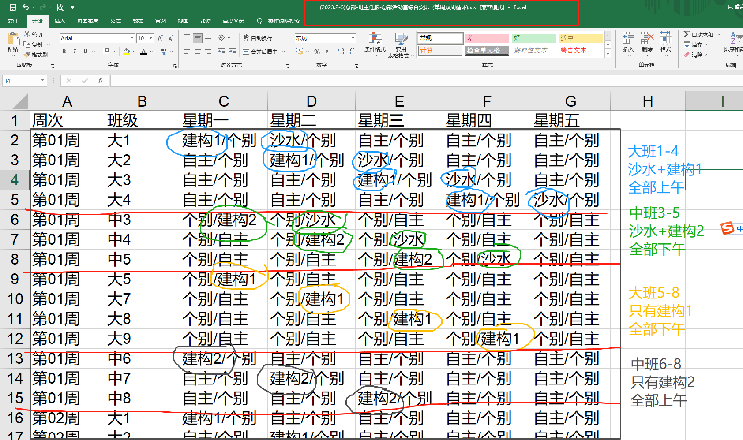Click the Clear (清除) eraser icon

coord(687,55)
